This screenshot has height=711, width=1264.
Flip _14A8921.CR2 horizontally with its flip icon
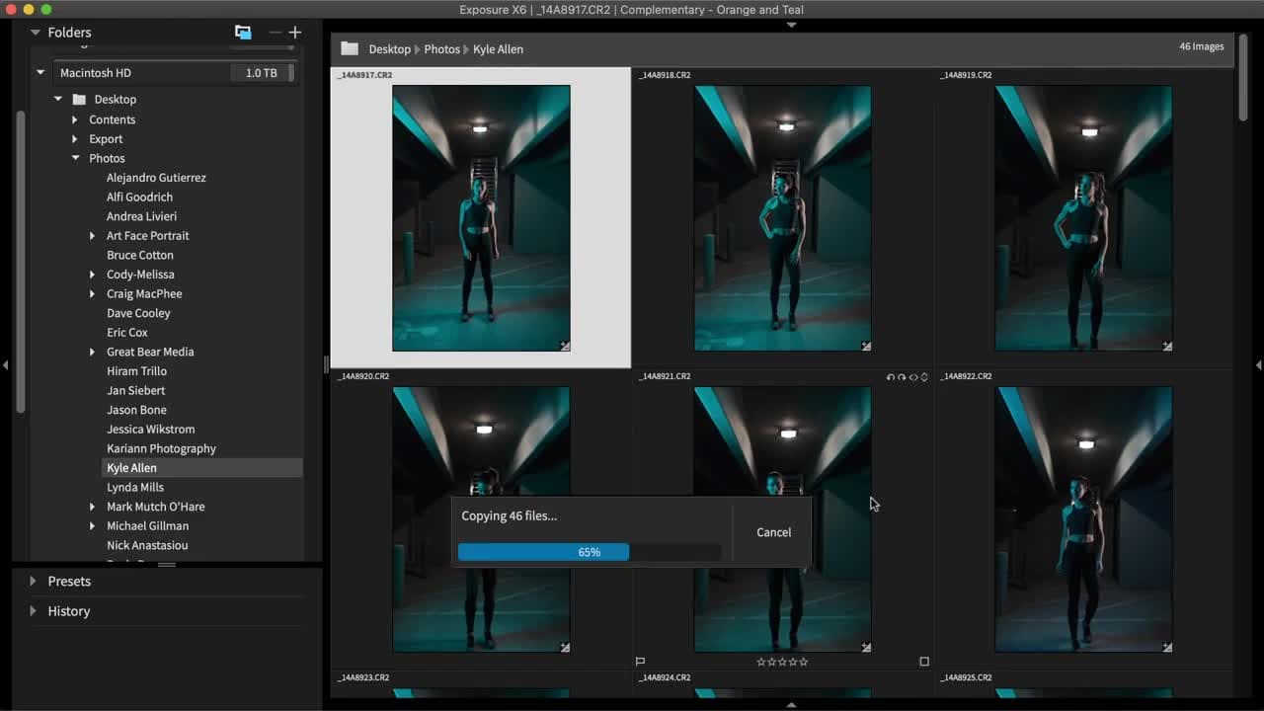point(913,377)
